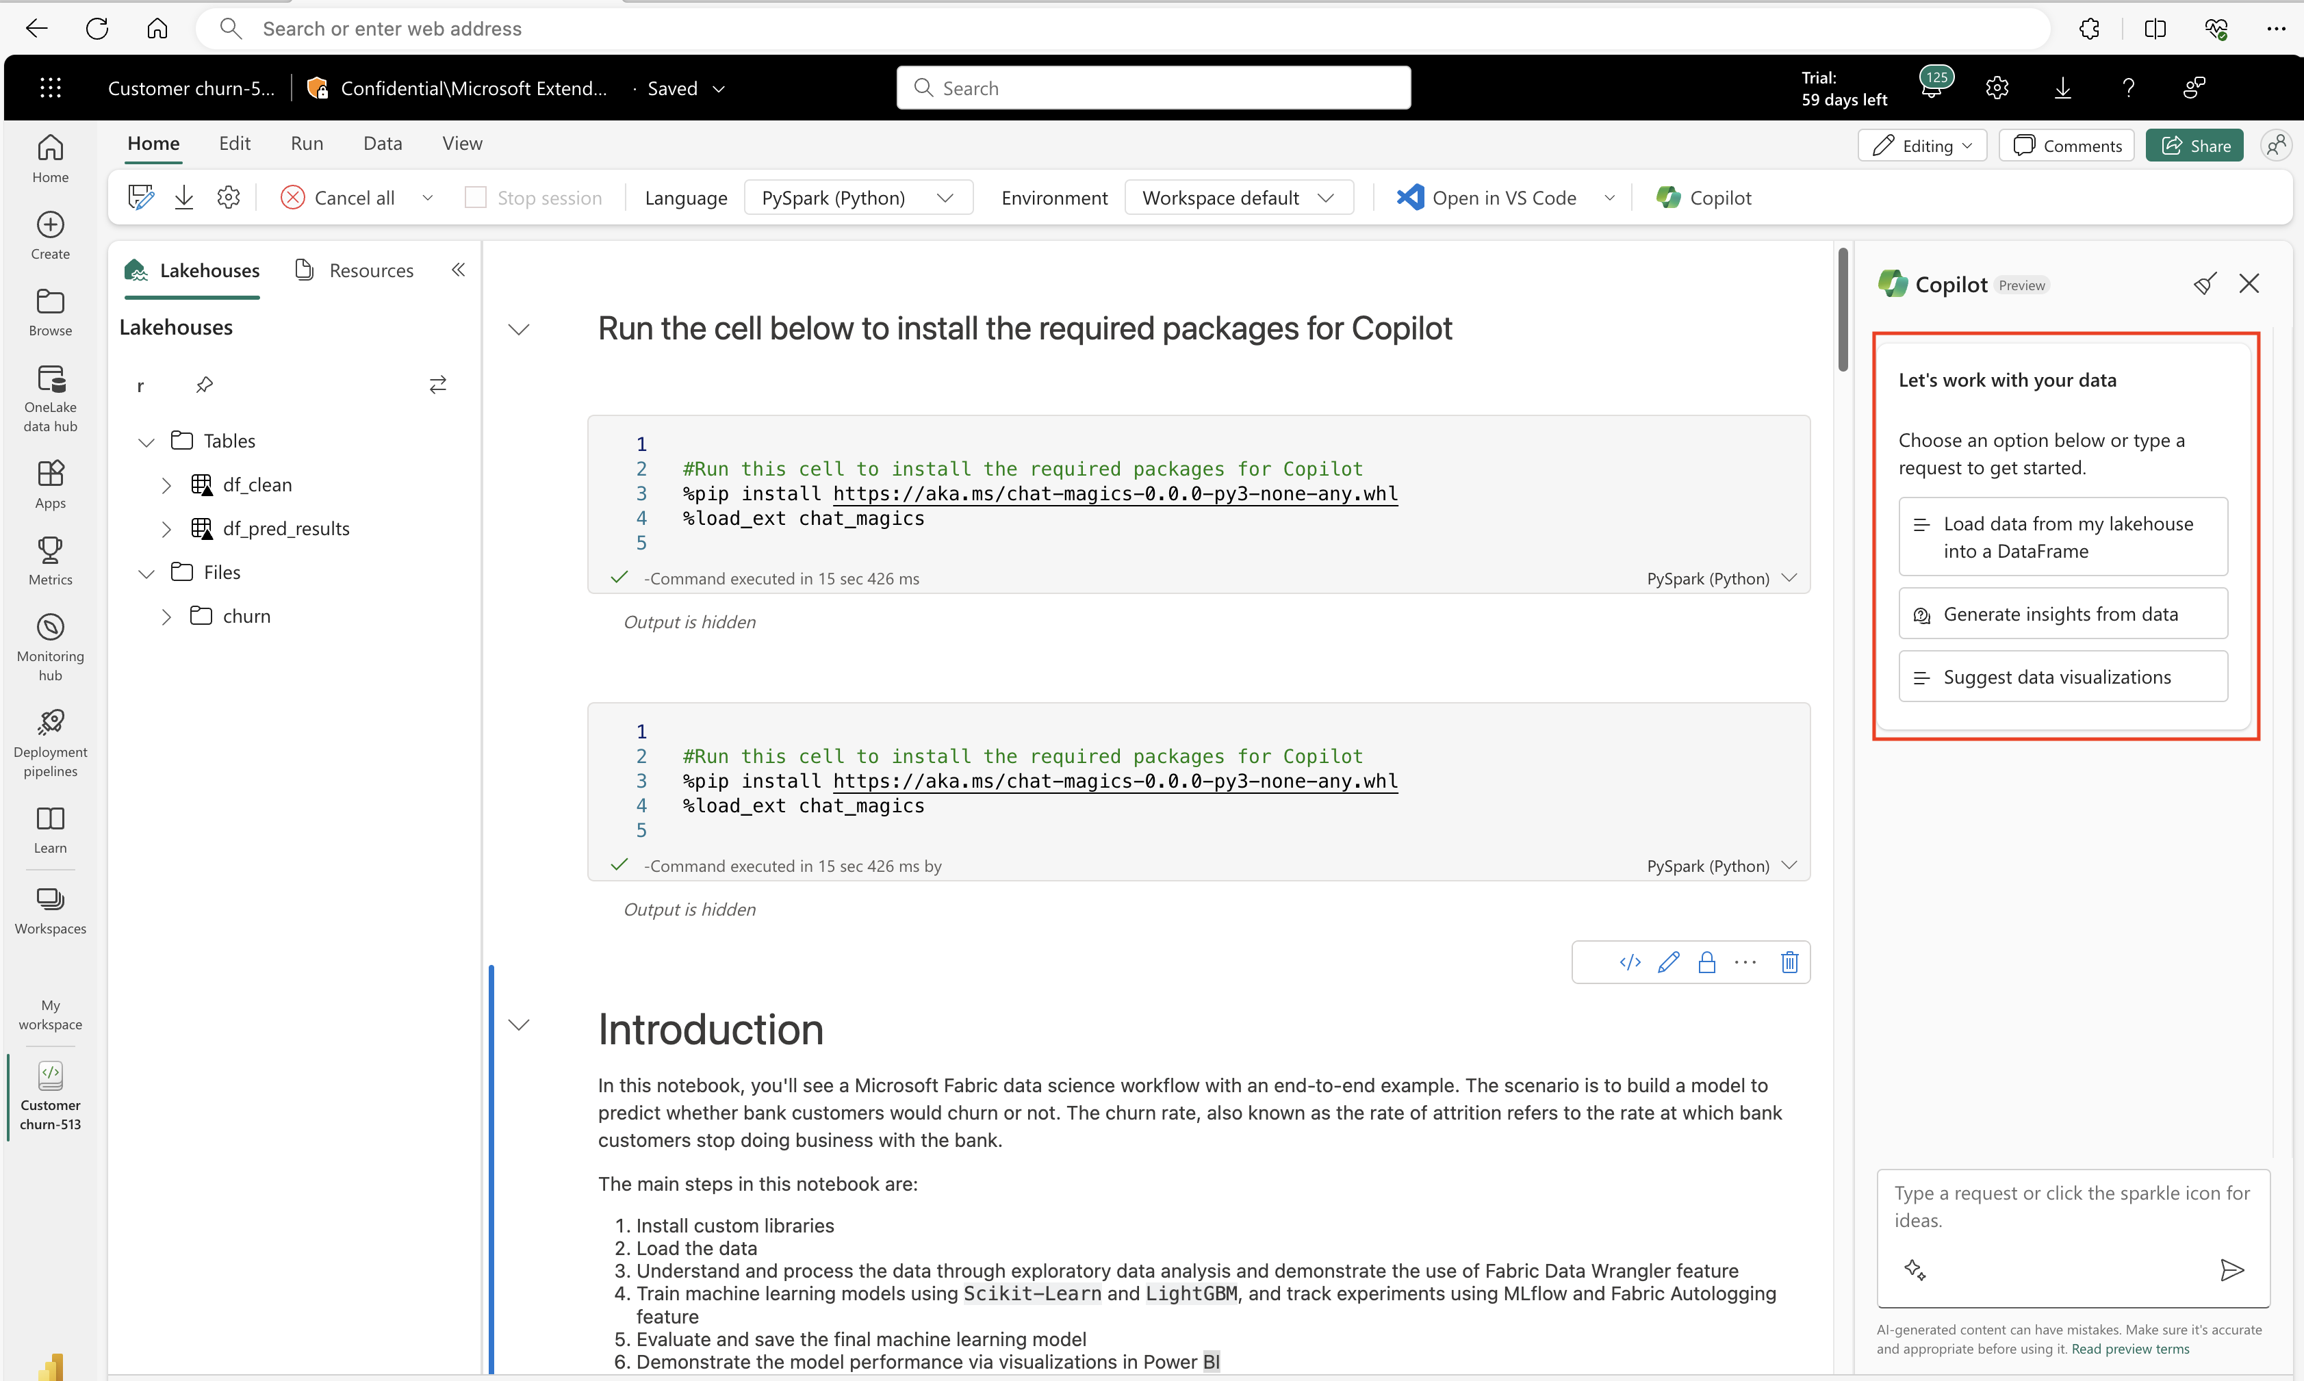Open the help question mark icon
Image resolution: width=2304 pixels, height=1381 pixels.
(x=2128, y=88)
